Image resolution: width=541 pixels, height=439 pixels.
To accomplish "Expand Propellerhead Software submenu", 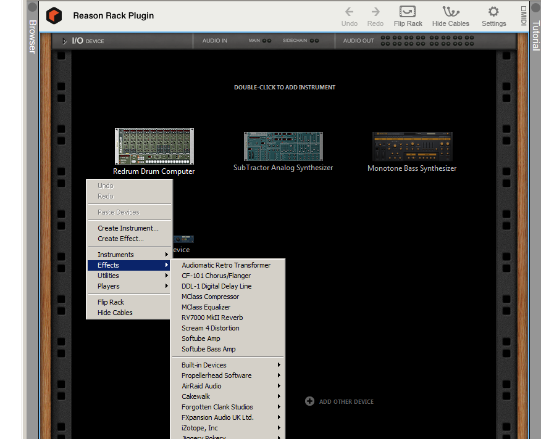I will pos(228,375).
